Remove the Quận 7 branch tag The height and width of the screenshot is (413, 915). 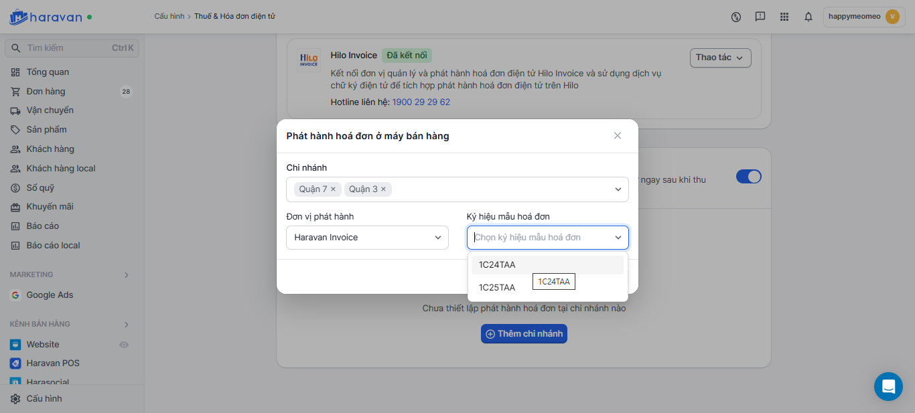pos(333,189)
